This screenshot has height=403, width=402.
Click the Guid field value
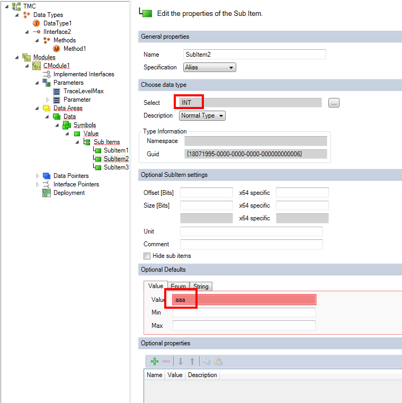(x=255, y=154)
